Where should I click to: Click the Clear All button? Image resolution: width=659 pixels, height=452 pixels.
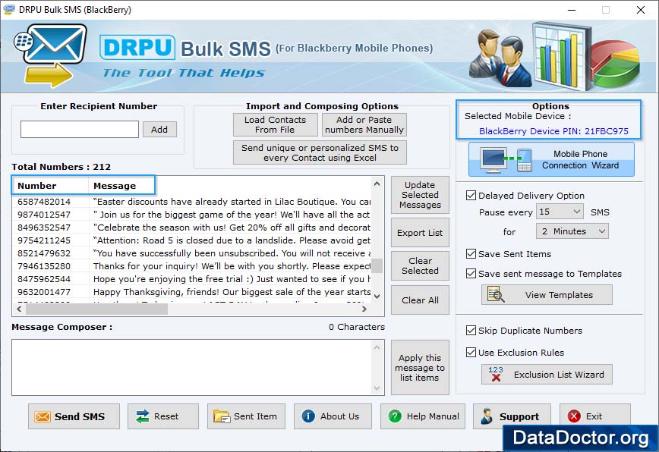click(420, 300)
